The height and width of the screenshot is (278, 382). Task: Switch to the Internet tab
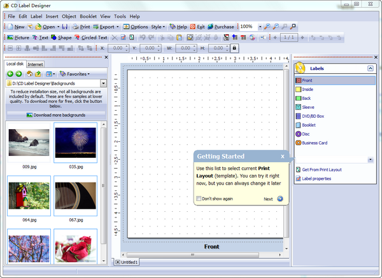pos(35,64)
